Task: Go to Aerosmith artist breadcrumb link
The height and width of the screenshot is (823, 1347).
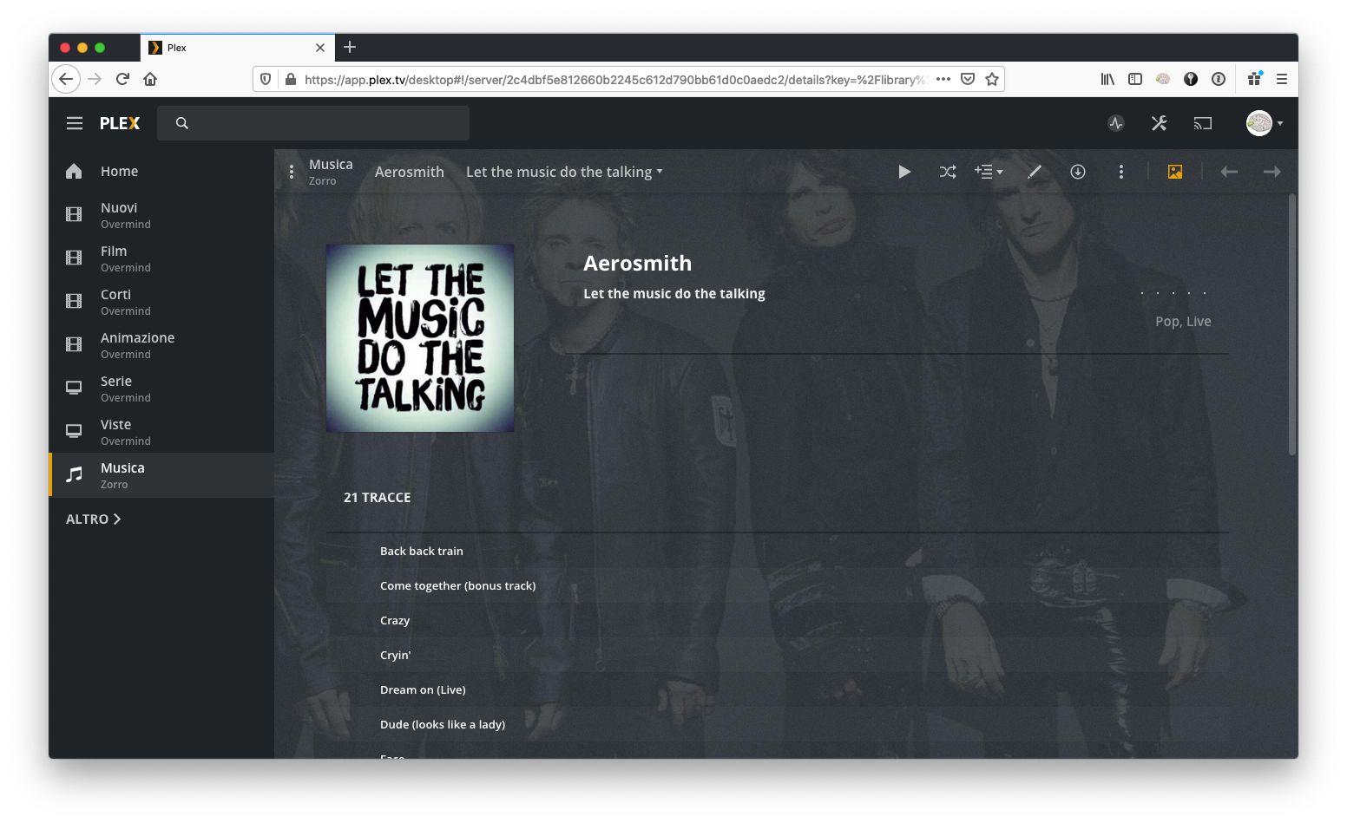Action: pyautogui.click(x=410, y=172)
